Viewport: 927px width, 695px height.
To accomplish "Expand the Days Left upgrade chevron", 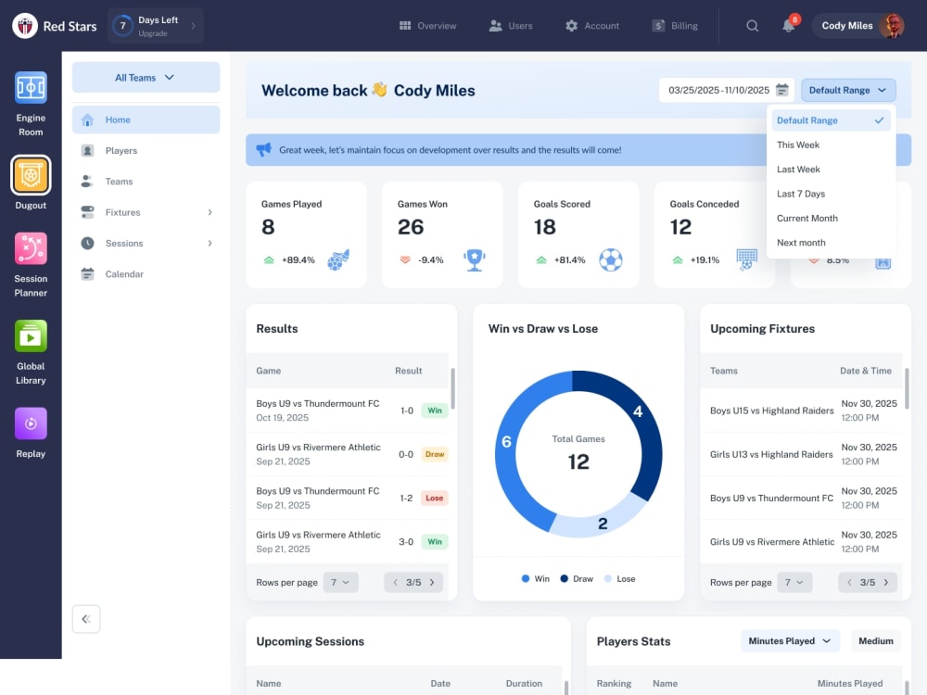I will 194,26.
